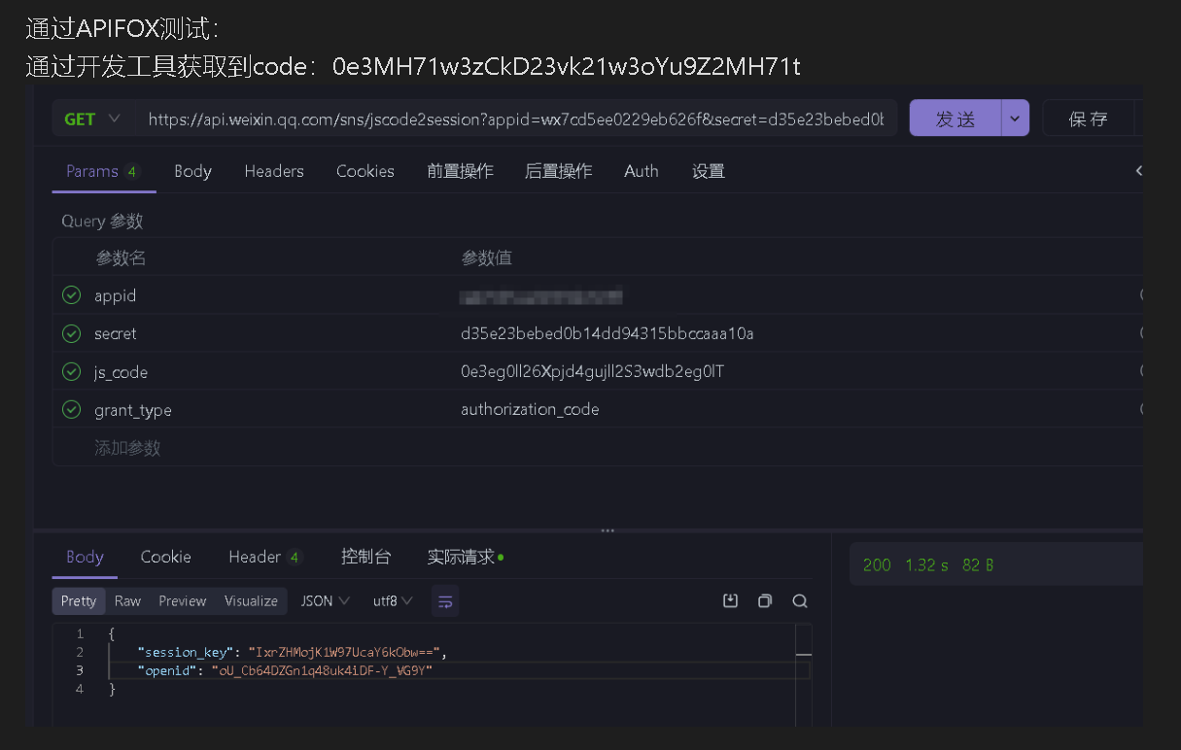This screenshot has width=1181, height=750.
Task: Click the secret value d35e23bebed0b14dd94315bbccaaa10a
Action: coord(608,333)
